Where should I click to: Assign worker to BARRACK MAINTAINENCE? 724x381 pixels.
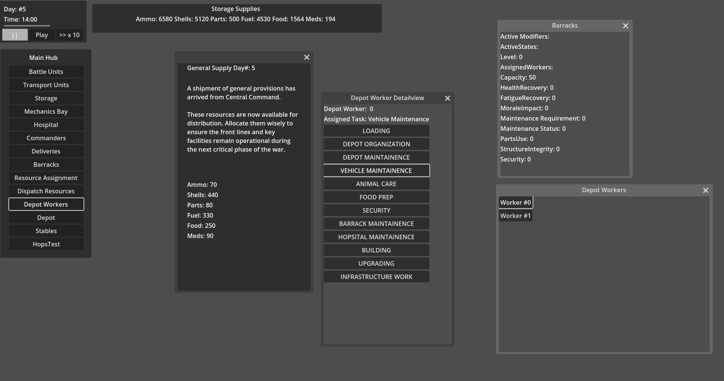pos(376,224)
